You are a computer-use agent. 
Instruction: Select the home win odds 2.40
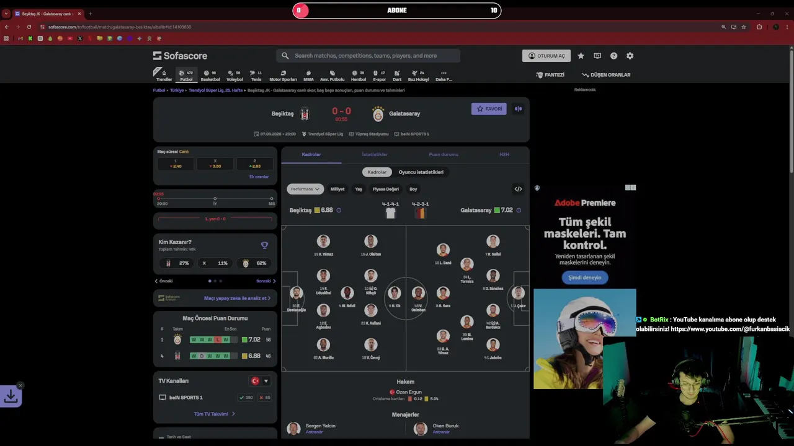click(176, 164)
